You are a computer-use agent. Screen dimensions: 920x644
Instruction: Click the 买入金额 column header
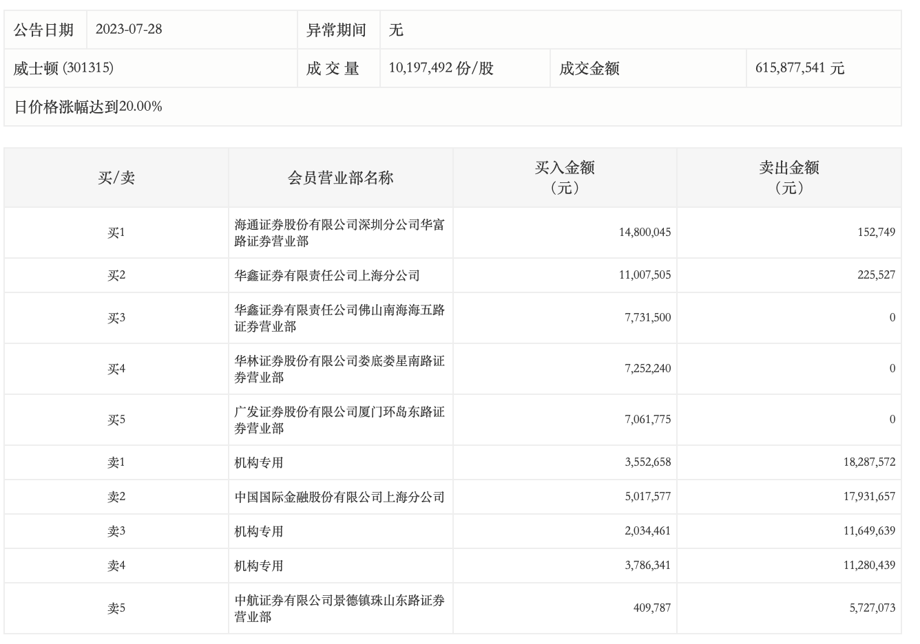565,178
